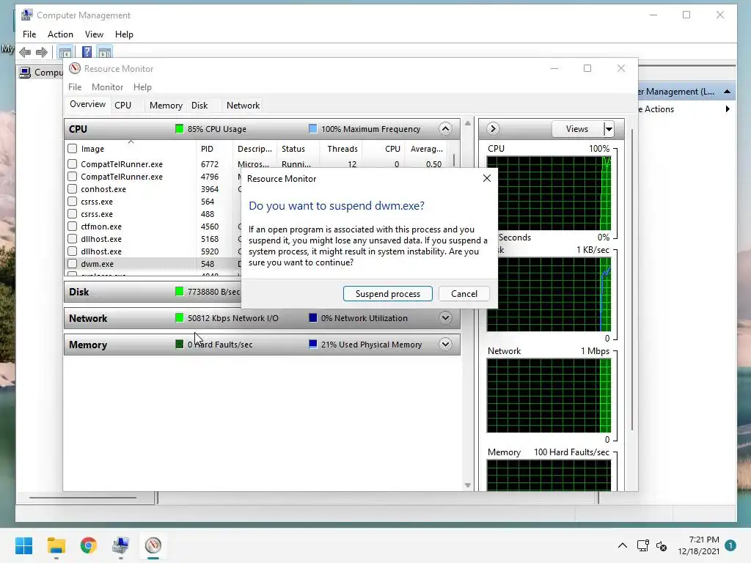
Task: Expand the Network section chevron
Action: point(445,318)
